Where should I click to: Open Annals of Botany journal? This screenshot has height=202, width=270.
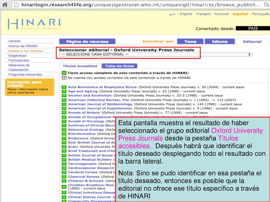click(84, 113)
